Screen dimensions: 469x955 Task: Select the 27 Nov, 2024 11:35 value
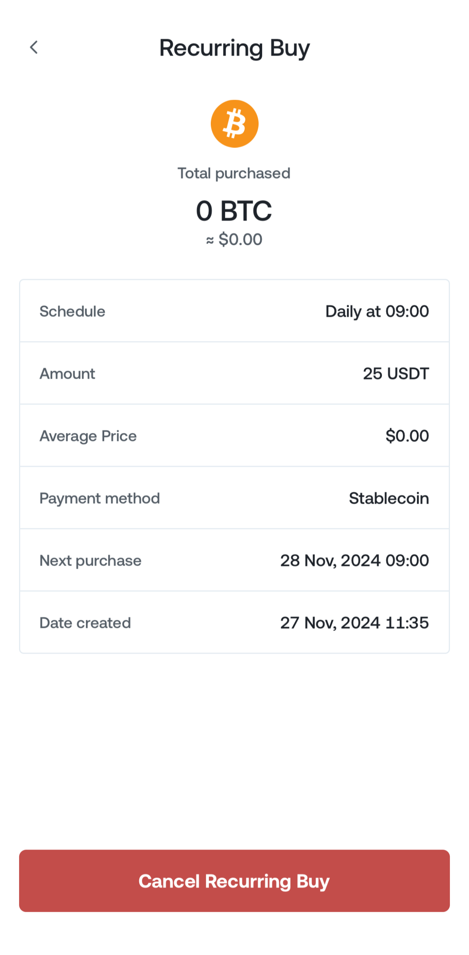coord(355,623)
